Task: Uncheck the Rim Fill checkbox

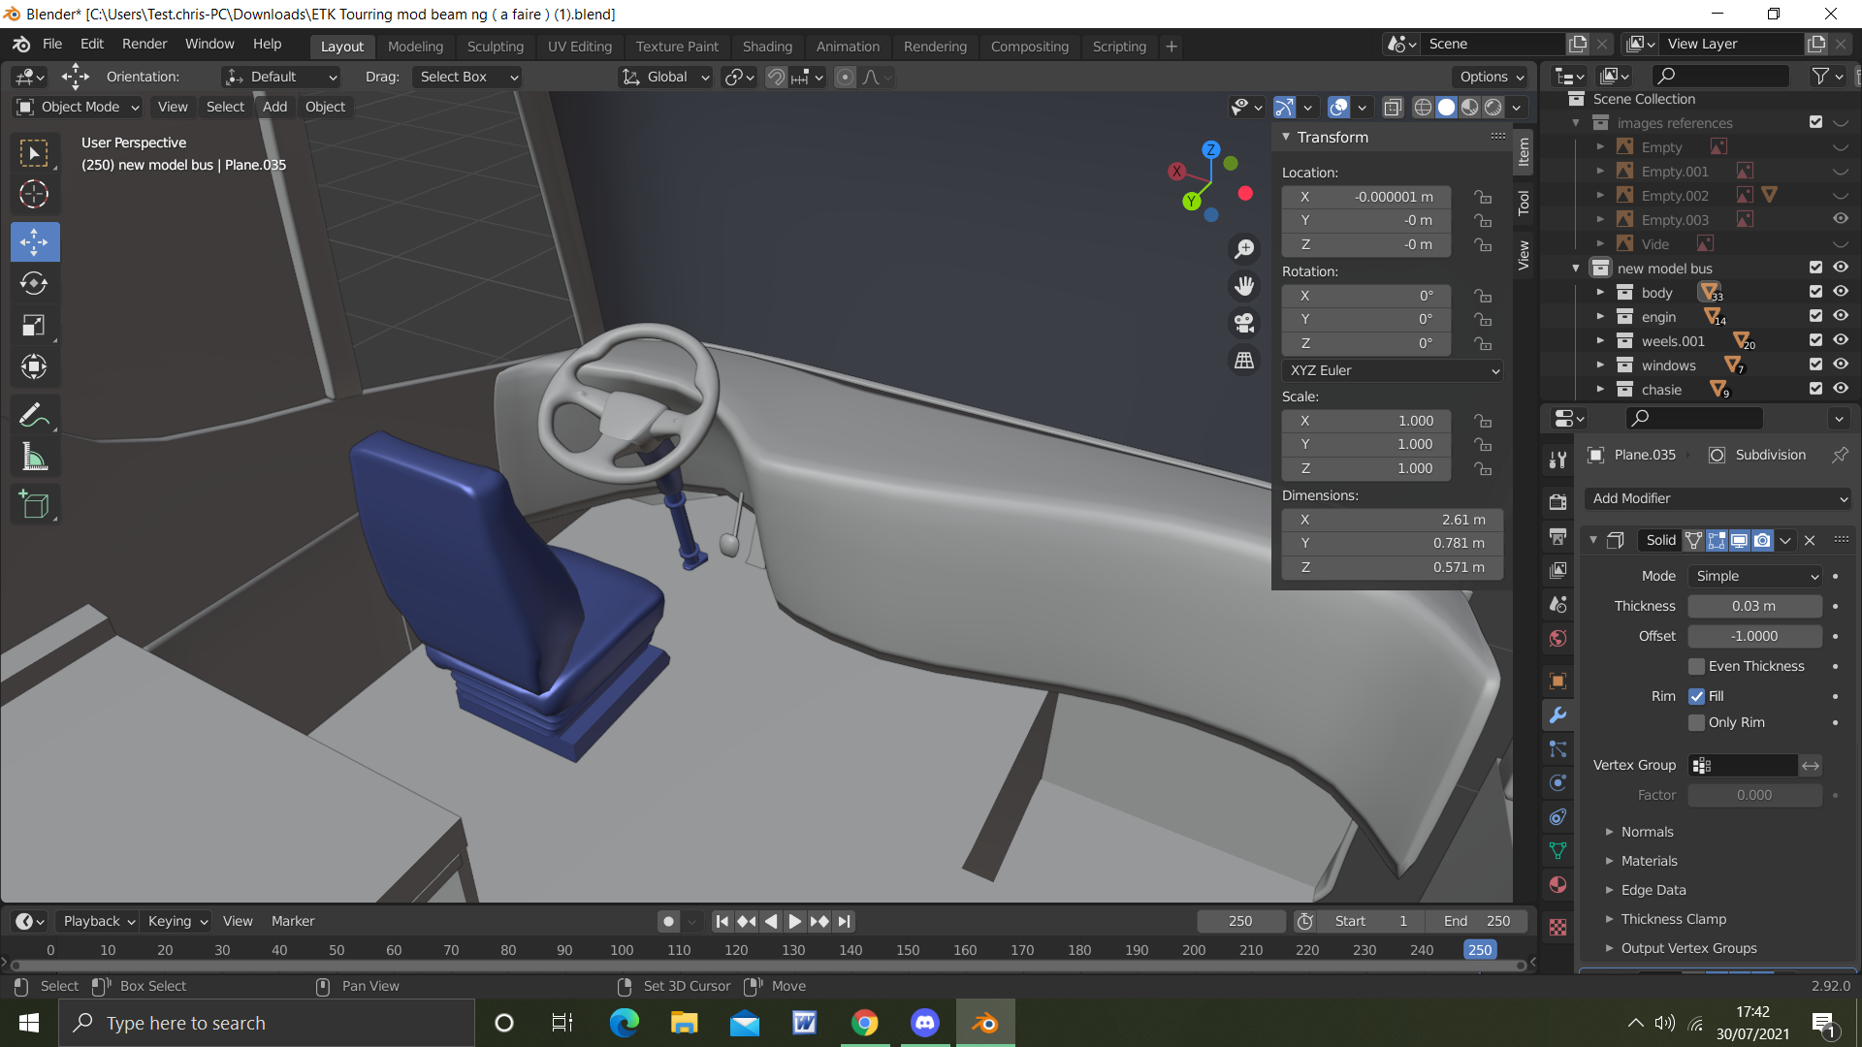Action: click(1696, 696)
